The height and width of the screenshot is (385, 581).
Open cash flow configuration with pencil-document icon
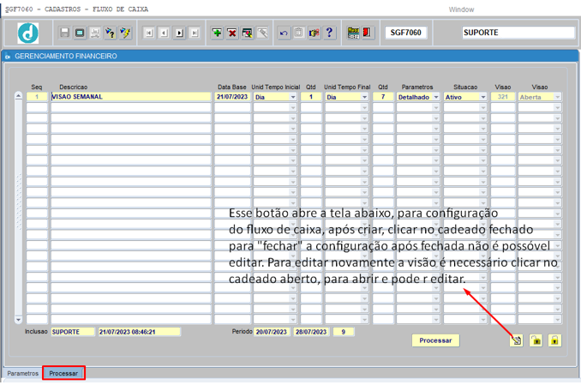point(517,340)
